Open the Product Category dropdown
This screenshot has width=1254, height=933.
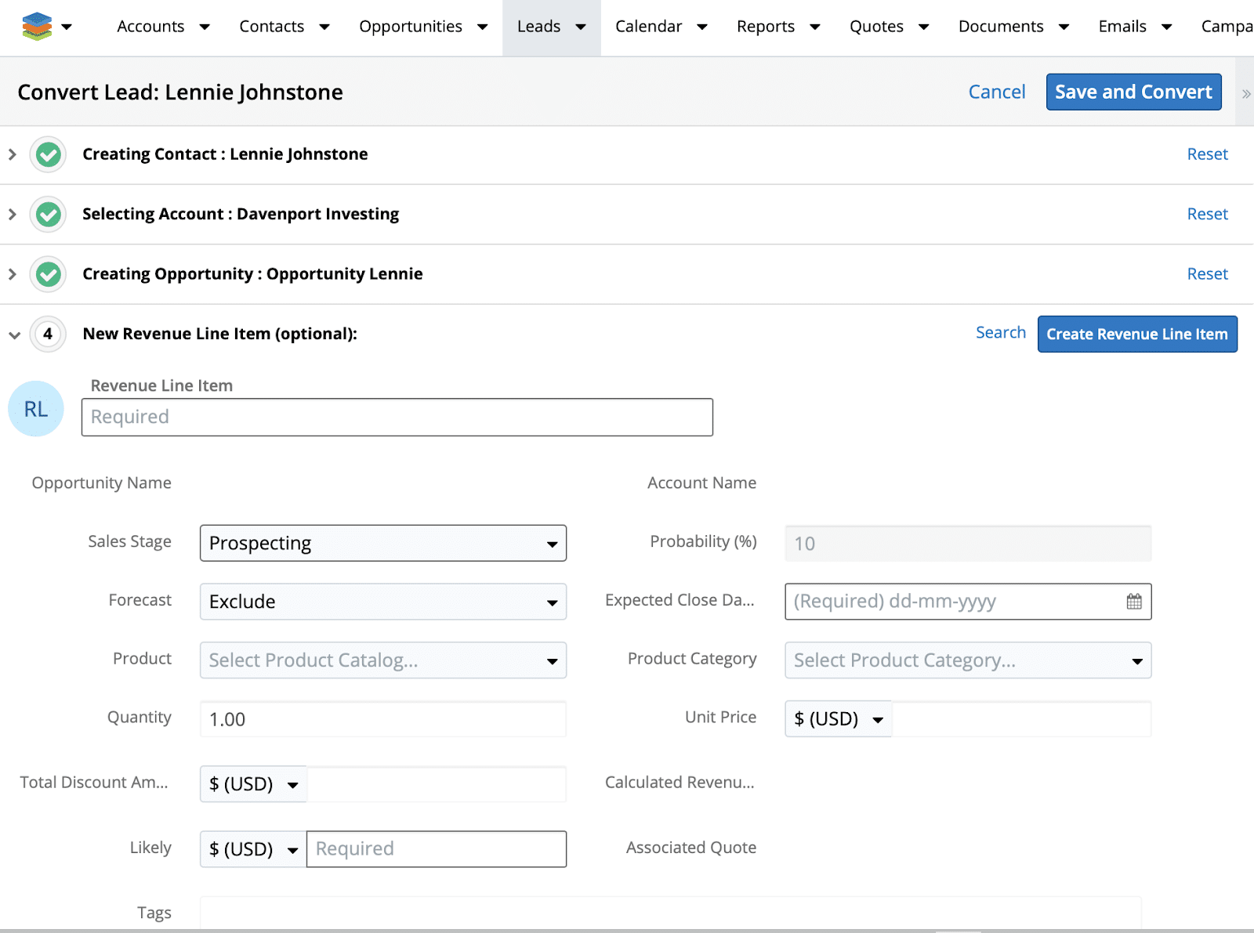[x=968, y=660]
